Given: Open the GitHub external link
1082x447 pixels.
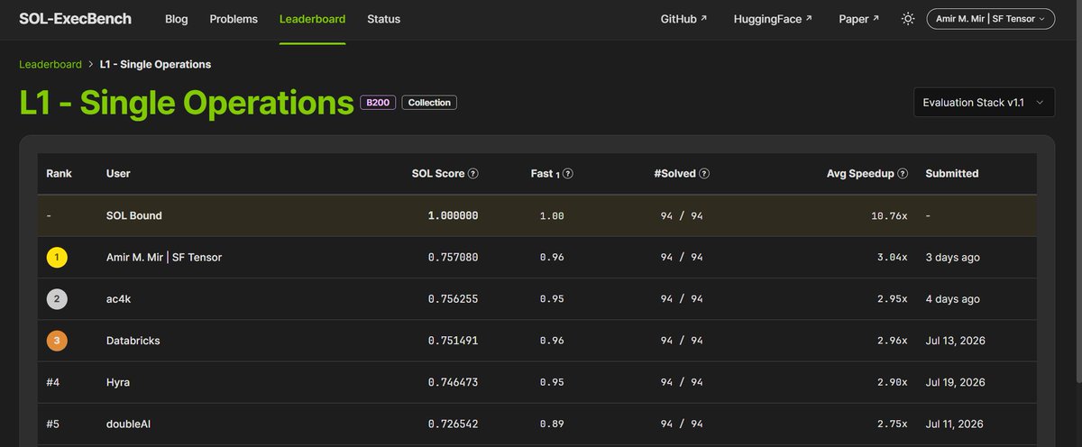Looking at the screenshot, I should [684, 19].
